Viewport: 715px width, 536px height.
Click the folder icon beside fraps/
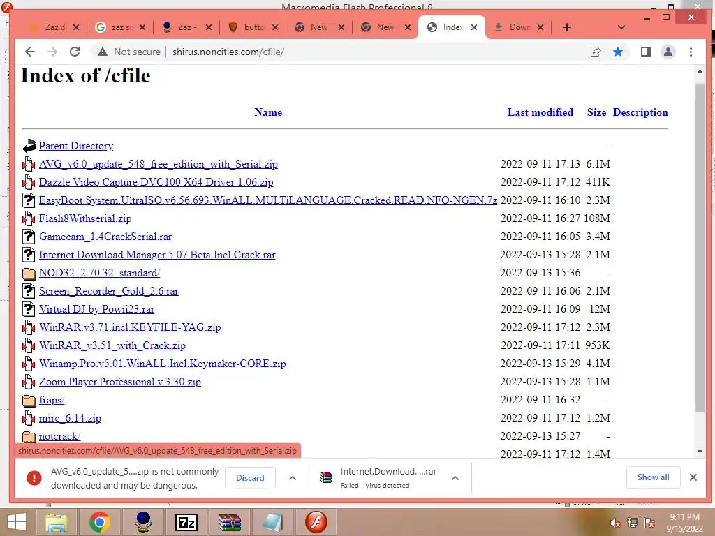(x=29, y=401)
